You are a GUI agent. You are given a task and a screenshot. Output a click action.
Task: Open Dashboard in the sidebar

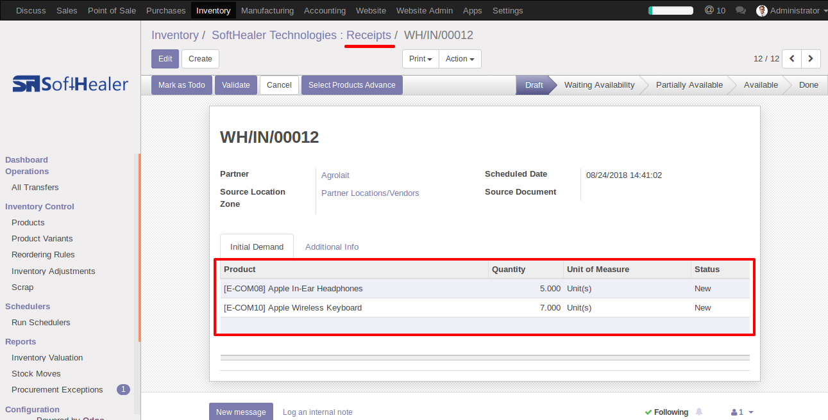point(26,160)
